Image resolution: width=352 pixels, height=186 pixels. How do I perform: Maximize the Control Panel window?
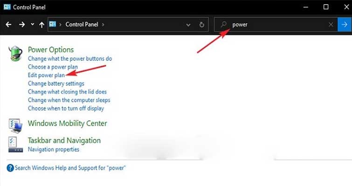pyautogui.click(x=326, y=7)
